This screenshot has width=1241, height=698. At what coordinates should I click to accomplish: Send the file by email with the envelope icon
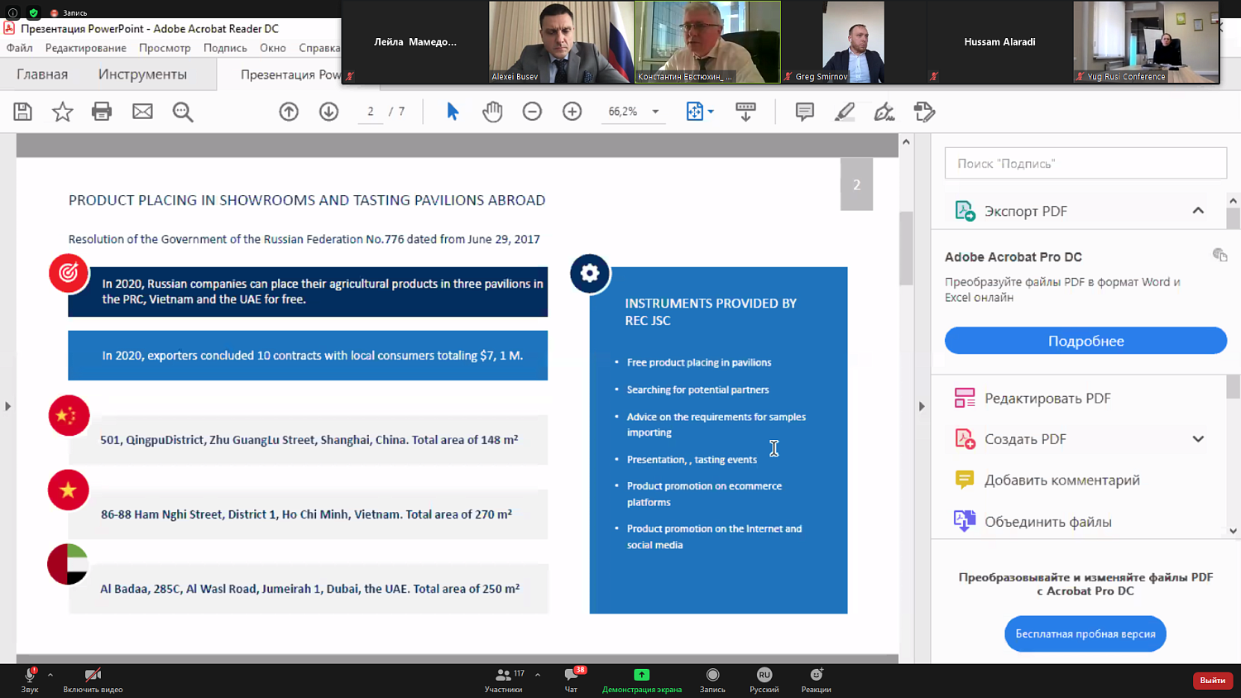(142, 112)
